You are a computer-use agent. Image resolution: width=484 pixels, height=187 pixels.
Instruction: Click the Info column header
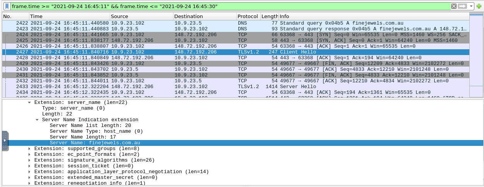point(374,17)
